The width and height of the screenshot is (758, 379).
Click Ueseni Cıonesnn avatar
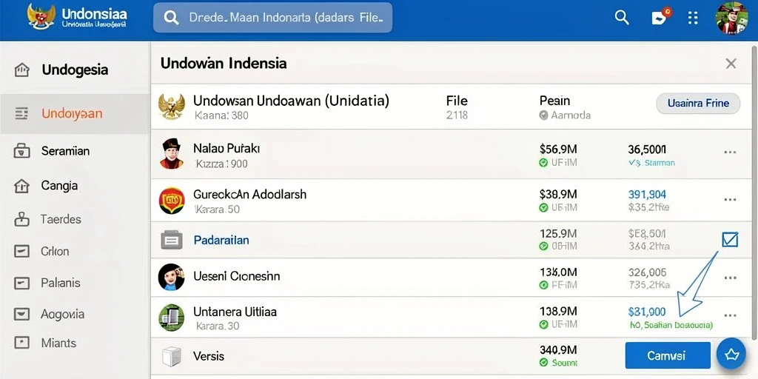(172, 277)
